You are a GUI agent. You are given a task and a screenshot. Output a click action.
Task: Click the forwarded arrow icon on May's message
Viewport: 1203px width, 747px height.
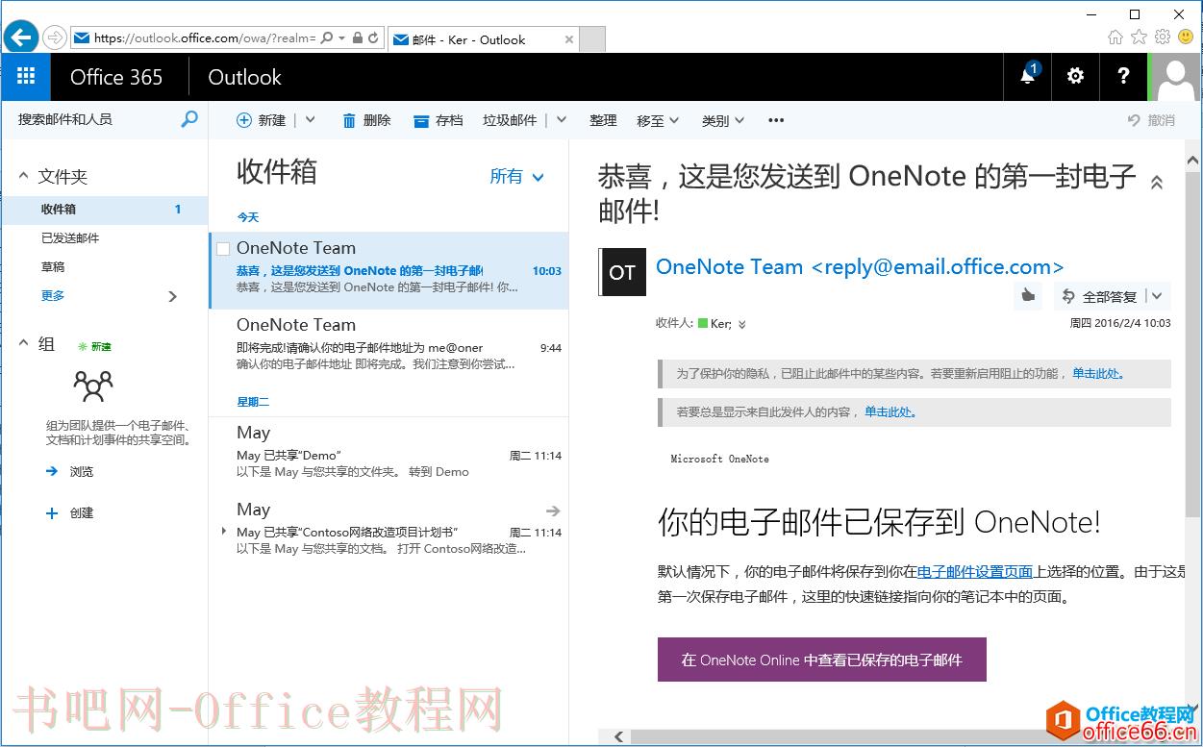click(x=552, y=510)
